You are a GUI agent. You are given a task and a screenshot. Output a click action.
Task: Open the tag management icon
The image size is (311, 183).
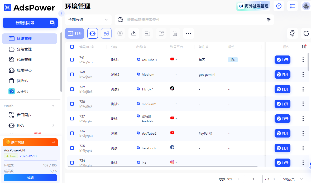292,33
